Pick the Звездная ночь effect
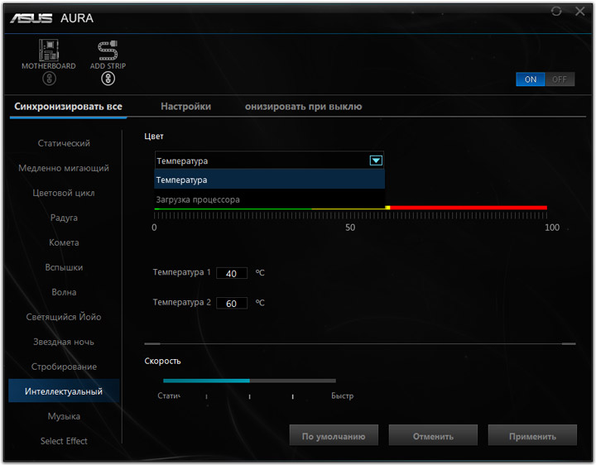Viewport: 596px width, 465px height. pos(64,342)
